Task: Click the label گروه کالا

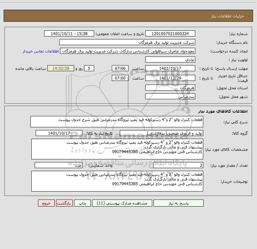Action: [x=240, y=133]
